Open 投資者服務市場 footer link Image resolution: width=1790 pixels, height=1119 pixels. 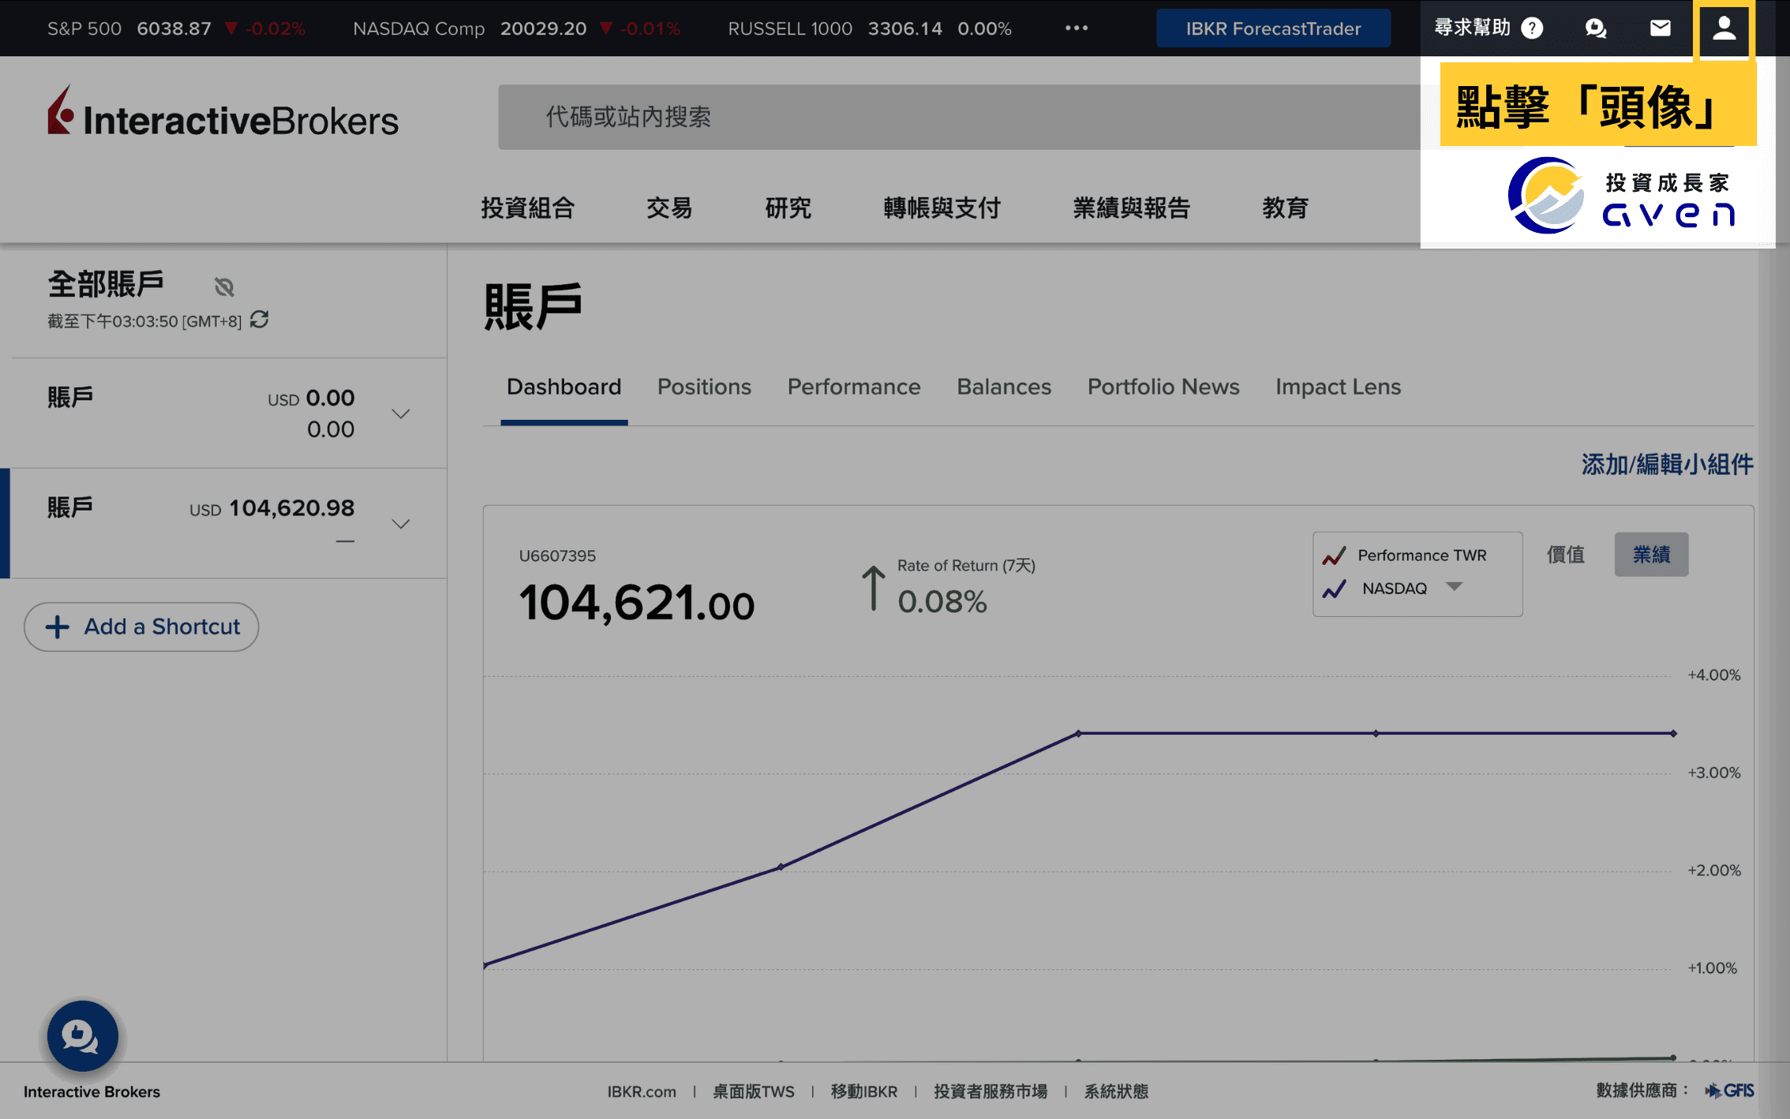pos(990,1091)
